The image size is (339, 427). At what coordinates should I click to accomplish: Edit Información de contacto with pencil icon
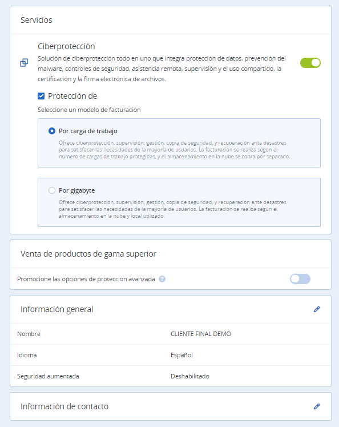pyautogui.click(x=317, y=406)
